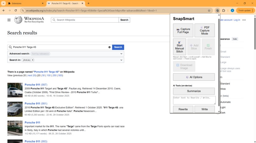Click the Summarize button
Viewport: 256px width, 143px height.
tap(194, 91)
